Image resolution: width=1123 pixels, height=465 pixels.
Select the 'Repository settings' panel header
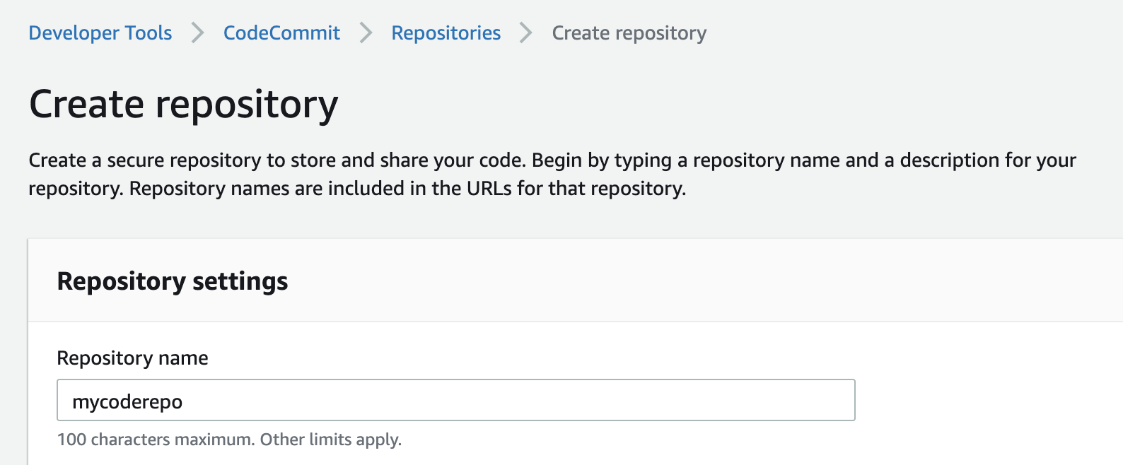(172, 281)
